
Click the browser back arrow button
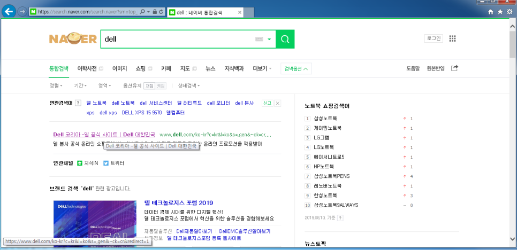[x=9, y=12]
